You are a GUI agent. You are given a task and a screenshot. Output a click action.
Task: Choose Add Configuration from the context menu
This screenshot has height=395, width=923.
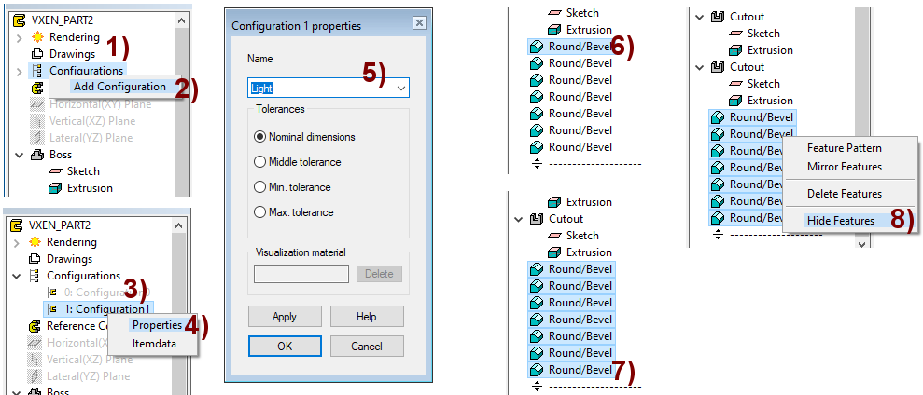[x=119, y=87]
